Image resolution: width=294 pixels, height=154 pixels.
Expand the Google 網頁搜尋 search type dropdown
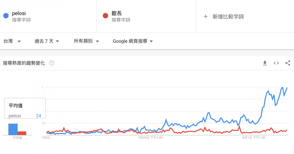133,41
